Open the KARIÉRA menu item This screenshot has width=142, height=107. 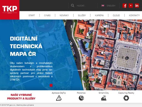99,15
